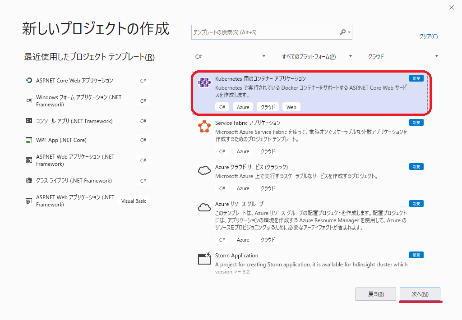Open the クラウド project type dropdown
Image resolution: width=462 pixels, height=320 pixels.
pos(436,56)
